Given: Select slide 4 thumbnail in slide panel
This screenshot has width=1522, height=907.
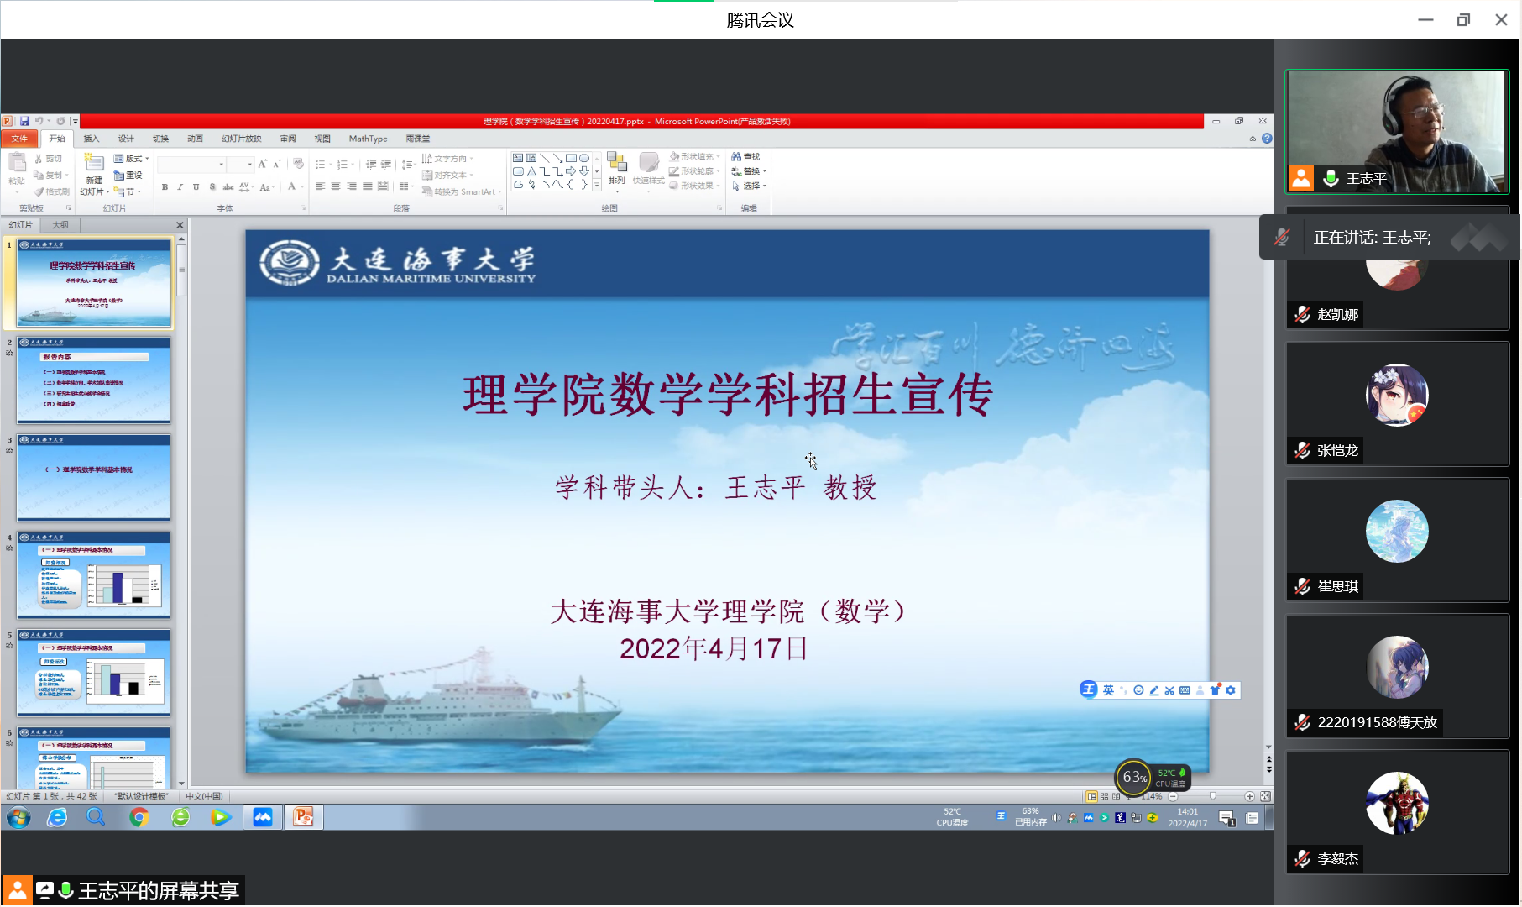Looking at the screenshot, I should (x=94, y=576).
